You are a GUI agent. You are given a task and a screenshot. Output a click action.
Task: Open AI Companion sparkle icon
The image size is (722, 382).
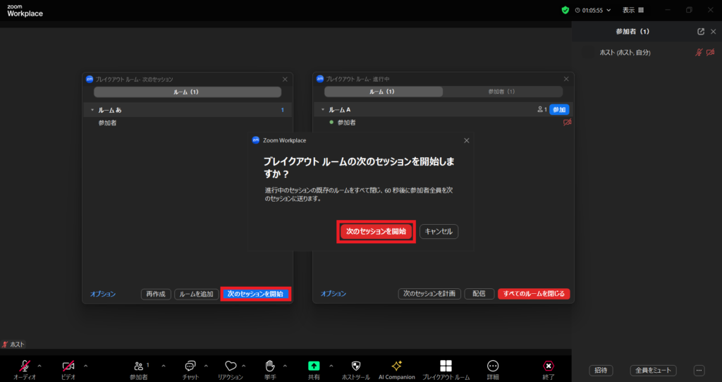(x=396, y=365)
